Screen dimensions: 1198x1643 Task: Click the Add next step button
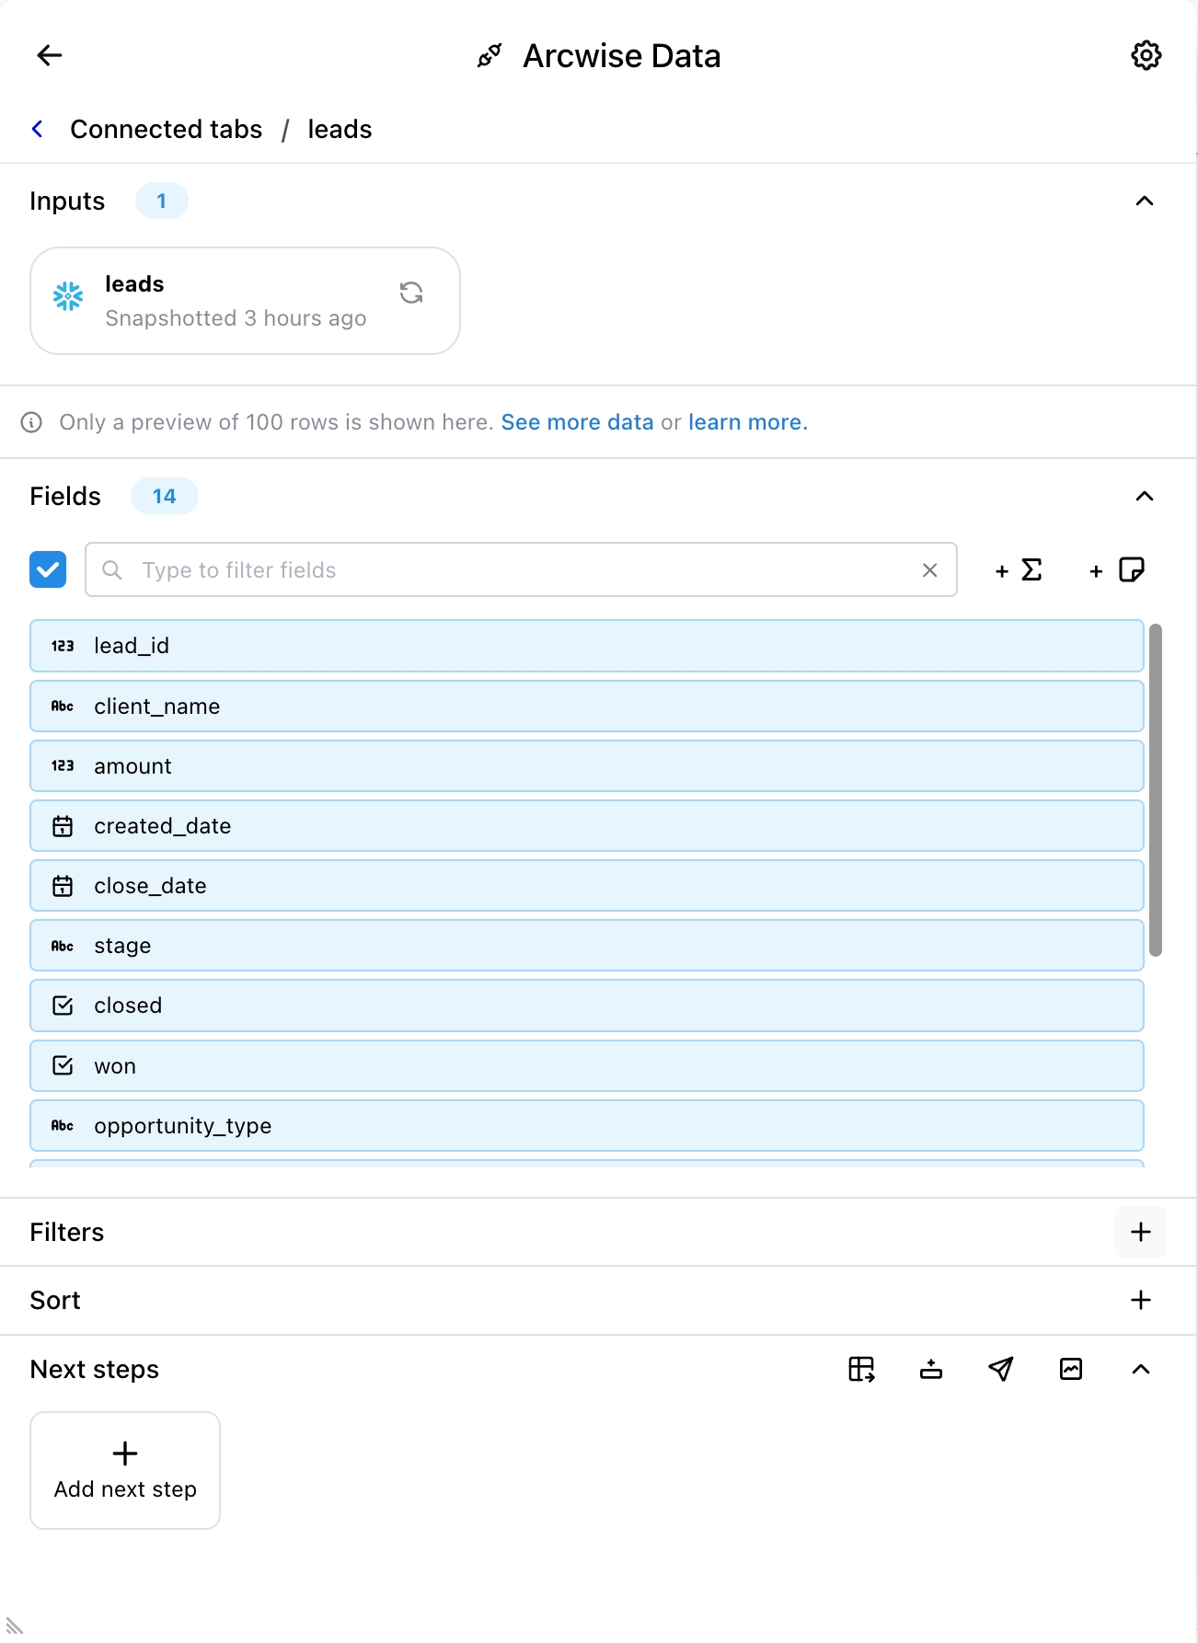coord(125,1470)
